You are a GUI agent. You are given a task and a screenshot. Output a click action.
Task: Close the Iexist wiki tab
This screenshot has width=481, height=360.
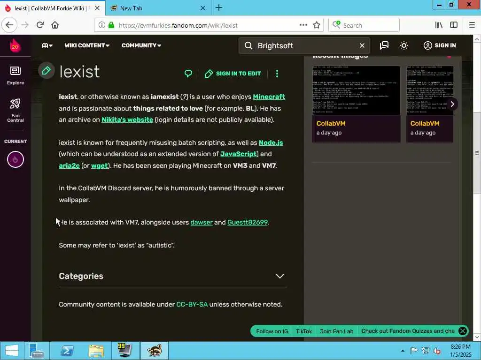tap(97, 8)
